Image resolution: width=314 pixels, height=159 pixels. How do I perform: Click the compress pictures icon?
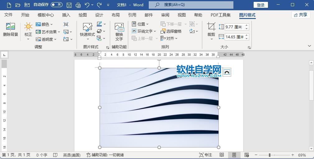[x=66, y=24]
